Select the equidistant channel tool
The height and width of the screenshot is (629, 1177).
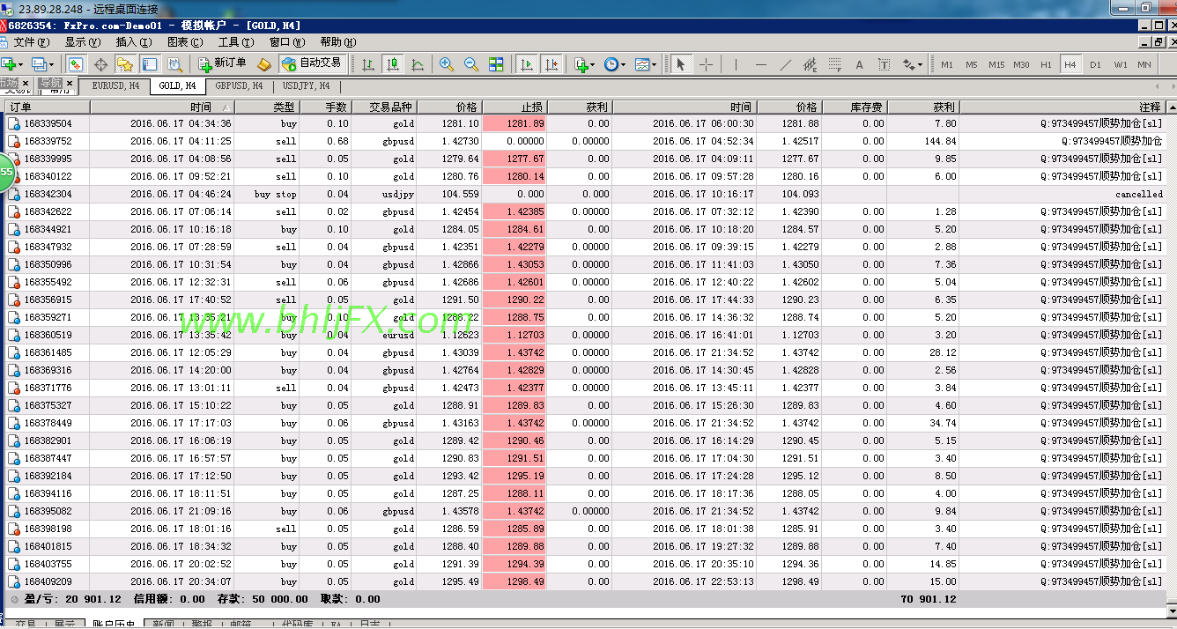coord(811,64)
